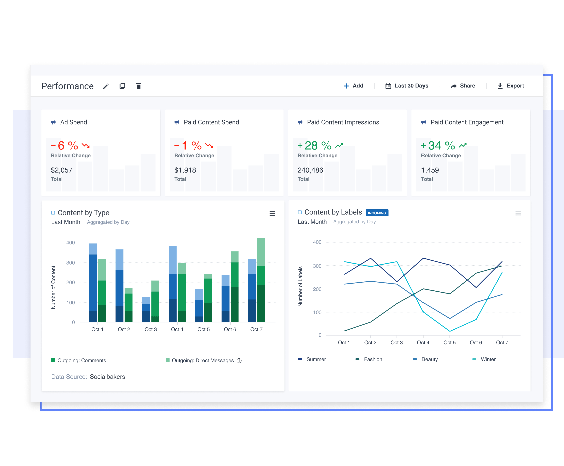The image size is (564, 466).
Task: Click the trash icon to delete dashboard
Action: point(139,86)
